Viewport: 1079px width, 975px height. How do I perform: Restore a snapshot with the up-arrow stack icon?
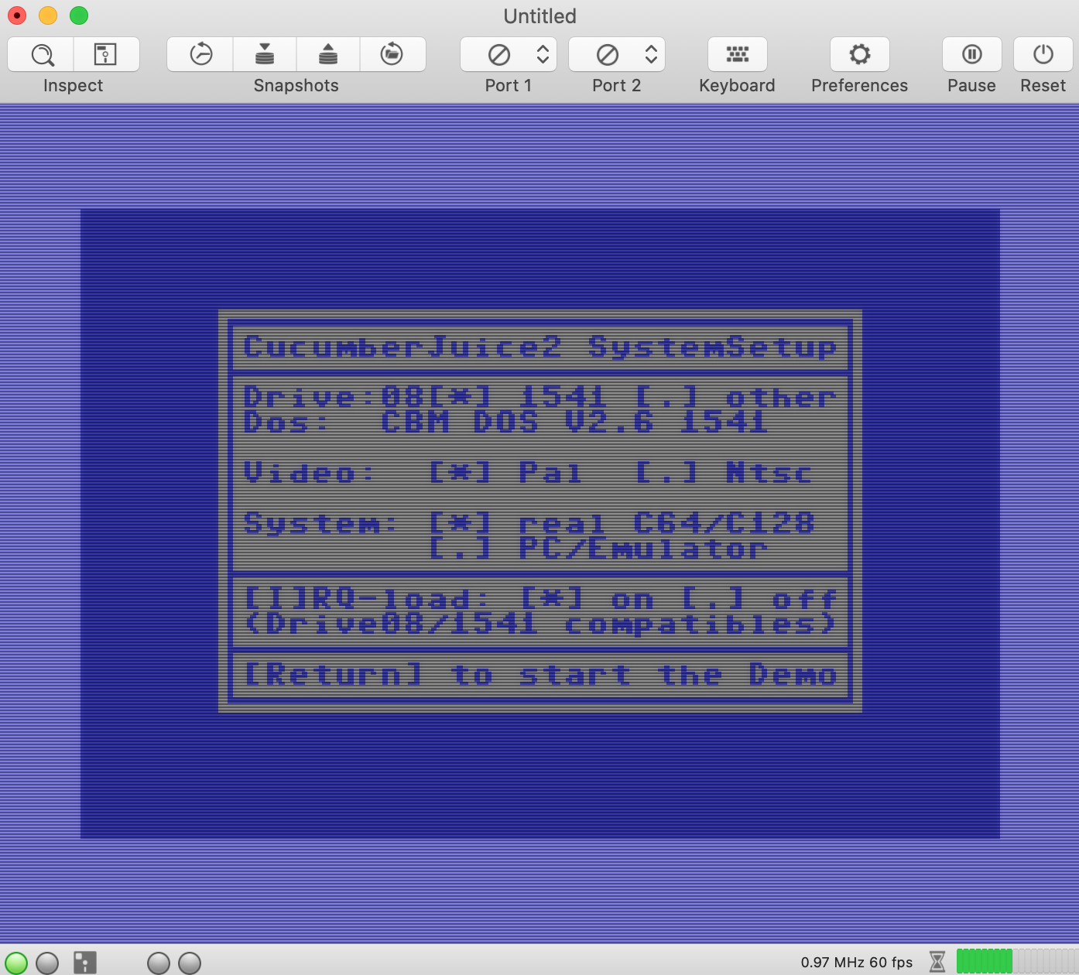pos(328,54)
